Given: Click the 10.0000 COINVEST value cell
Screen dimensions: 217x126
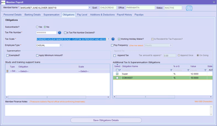Looking at the screenshot, I should click(x=198, y=78).
